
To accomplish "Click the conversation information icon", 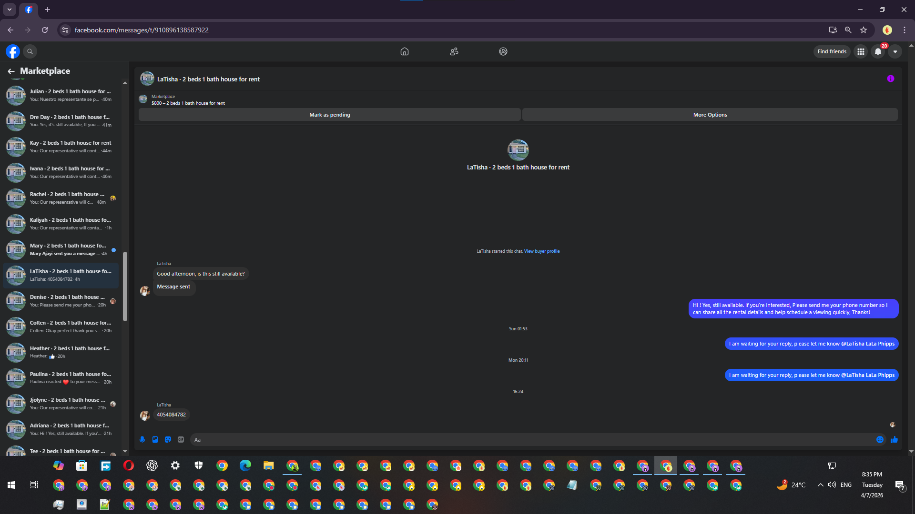I will click(890, 79).
